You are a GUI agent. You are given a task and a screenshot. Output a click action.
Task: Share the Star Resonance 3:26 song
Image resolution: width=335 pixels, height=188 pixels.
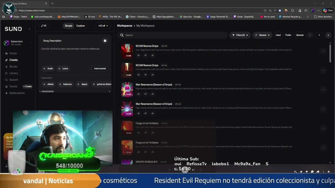[152, 113]
